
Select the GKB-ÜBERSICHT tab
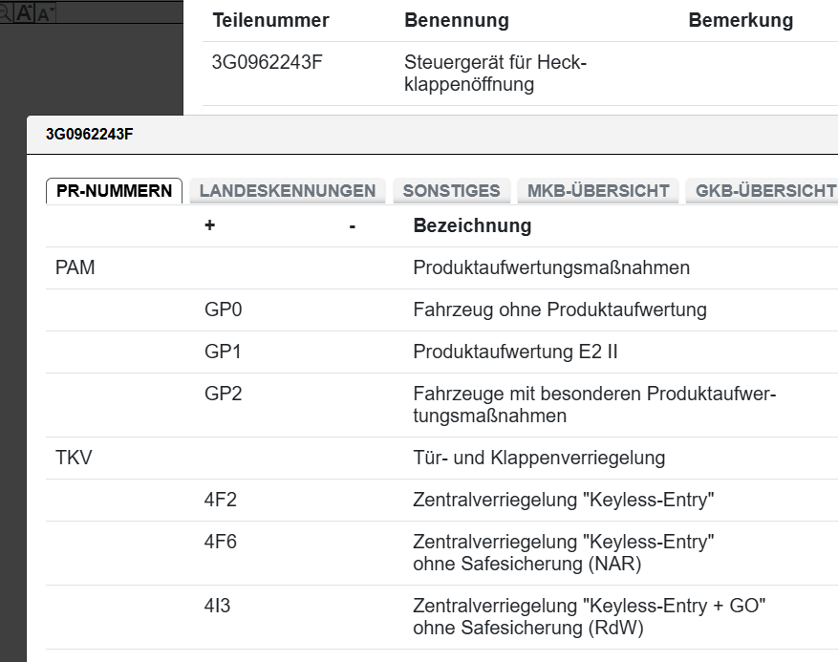764,191
